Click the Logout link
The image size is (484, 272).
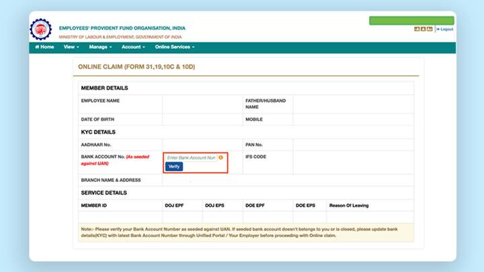coord(446,30)
